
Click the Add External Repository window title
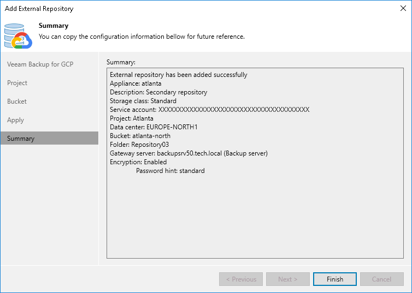39,9
